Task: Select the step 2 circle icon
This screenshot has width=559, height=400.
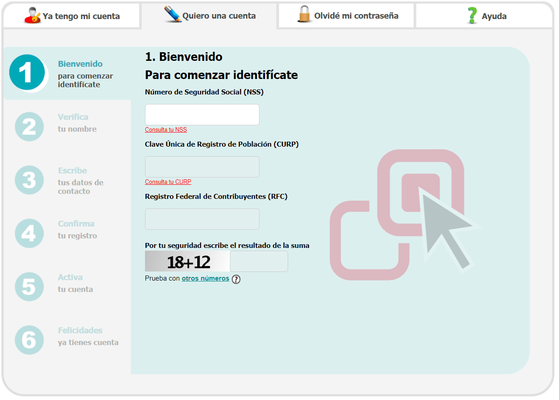Action: (x=29, y=127)
